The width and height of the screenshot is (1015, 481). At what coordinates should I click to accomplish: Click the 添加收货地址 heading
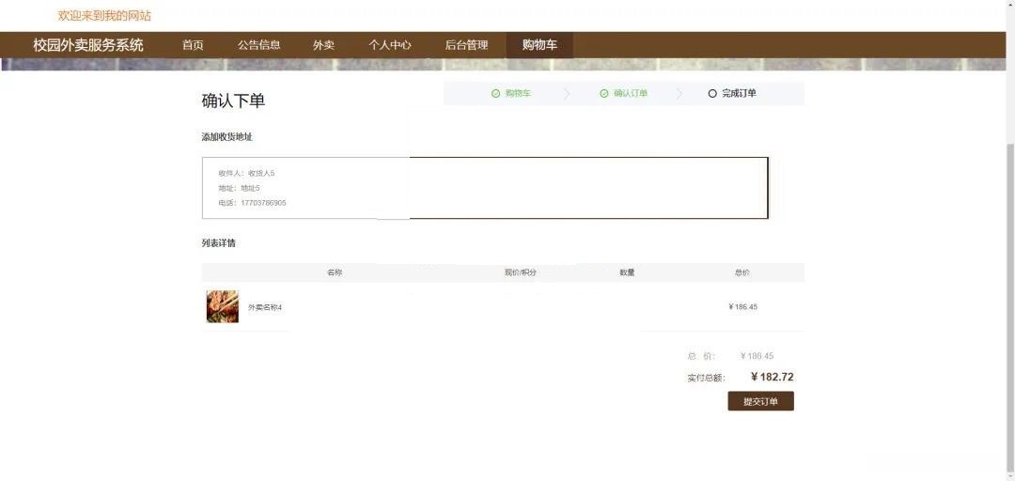[226, 137]
